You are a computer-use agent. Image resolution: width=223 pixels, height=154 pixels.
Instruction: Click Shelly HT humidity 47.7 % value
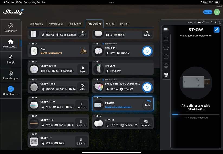[49, 143]
